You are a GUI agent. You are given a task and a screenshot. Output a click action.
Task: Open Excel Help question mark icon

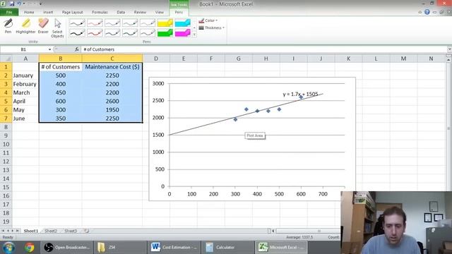point(427,12)
